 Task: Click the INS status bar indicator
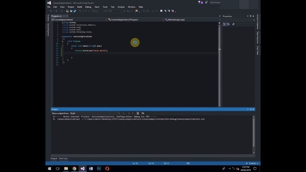(x=188, y=163)
